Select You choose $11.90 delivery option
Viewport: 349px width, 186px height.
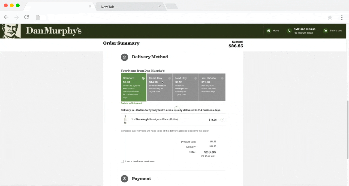[212, 87]
